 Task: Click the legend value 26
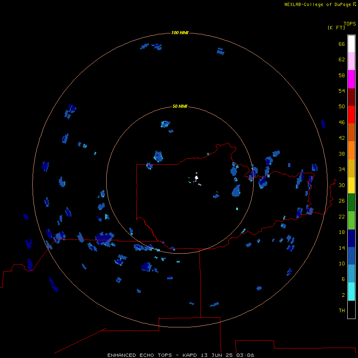pos(342,201)
